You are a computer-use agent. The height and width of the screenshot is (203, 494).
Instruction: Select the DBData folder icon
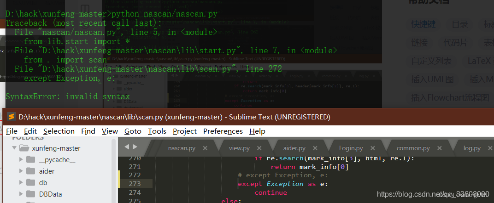(30, 194)
